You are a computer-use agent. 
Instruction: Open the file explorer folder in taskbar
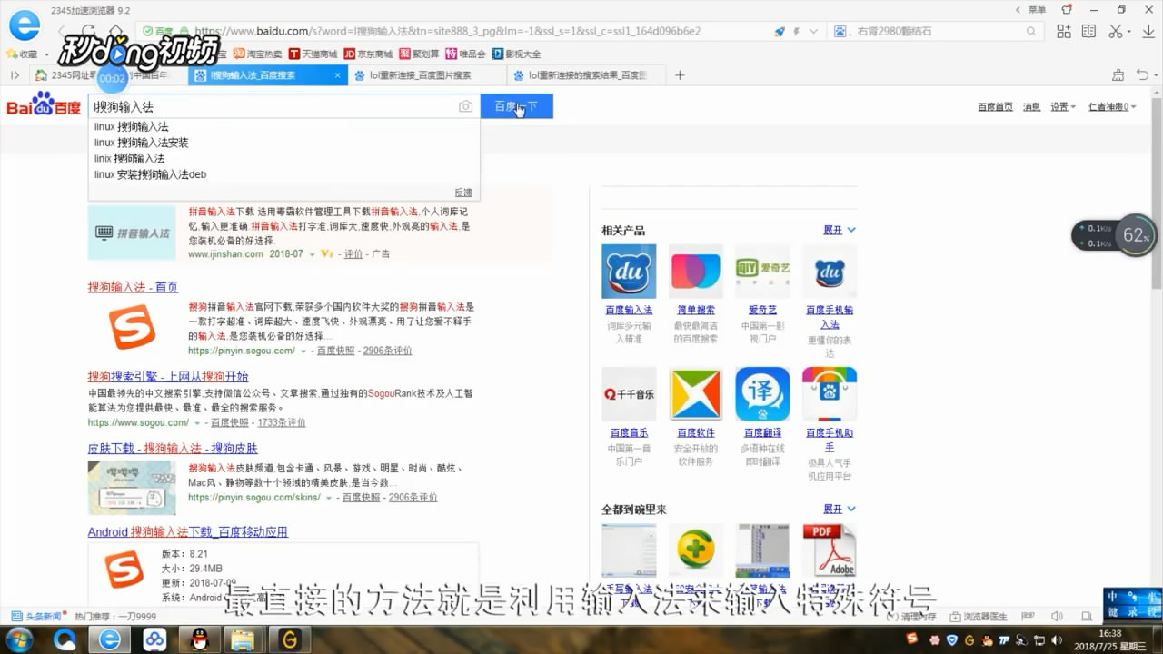pos(243,639)
